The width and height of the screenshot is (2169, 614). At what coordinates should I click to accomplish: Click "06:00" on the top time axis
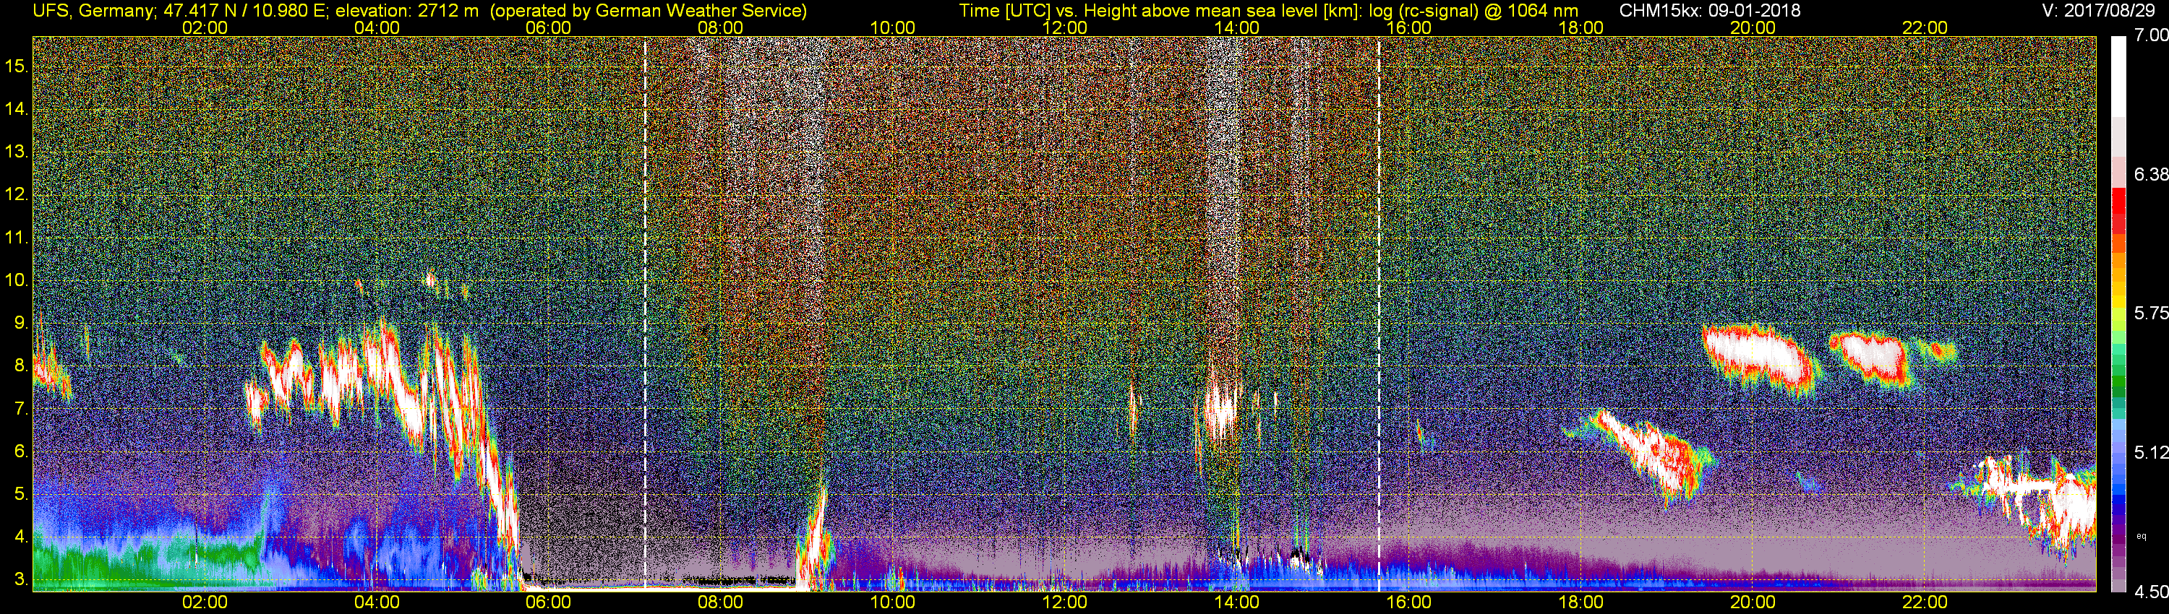[548, 27]
